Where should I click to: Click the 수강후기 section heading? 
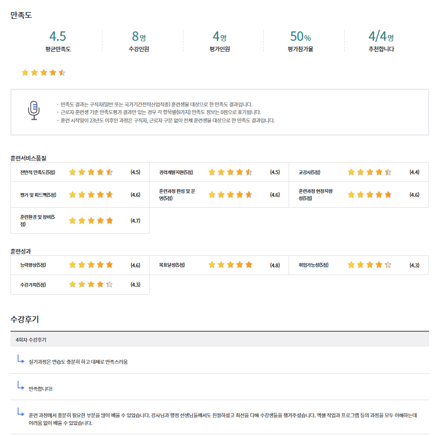(x=25, y=319)
